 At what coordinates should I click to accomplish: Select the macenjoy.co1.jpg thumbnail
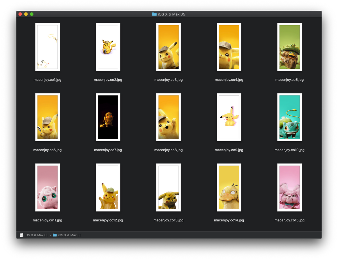pyautogui.click(x=47, y=47)
